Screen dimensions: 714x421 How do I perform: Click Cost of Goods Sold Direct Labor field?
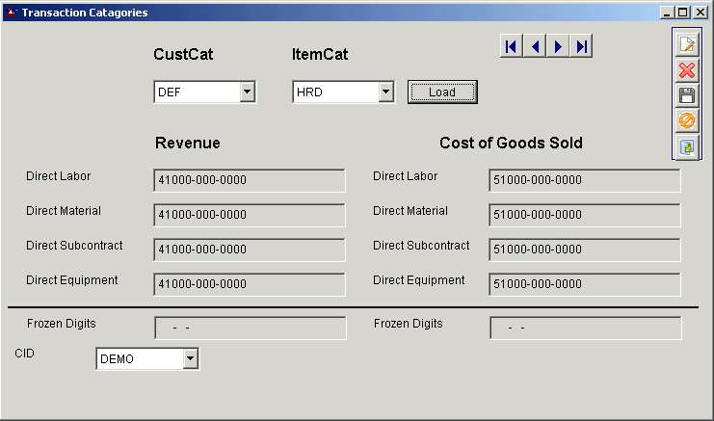pyautogui.click(x=584, y=180)
